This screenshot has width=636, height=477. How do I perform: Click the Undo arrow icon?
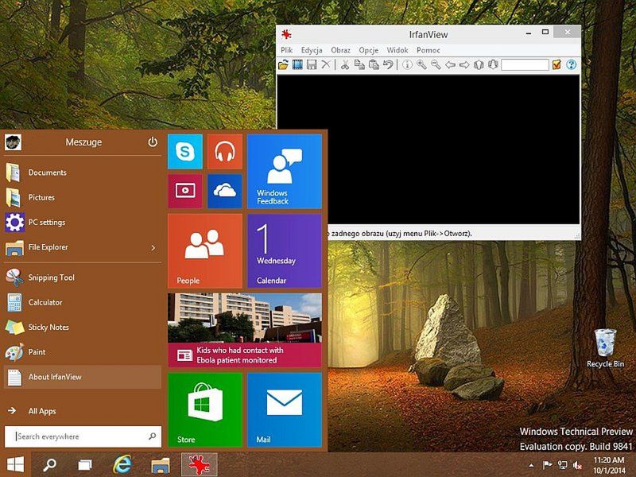388,64
